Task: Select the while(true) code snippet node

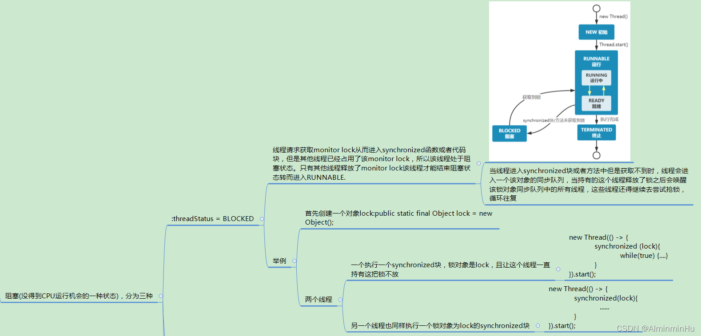Action: [x=618, y=256]
